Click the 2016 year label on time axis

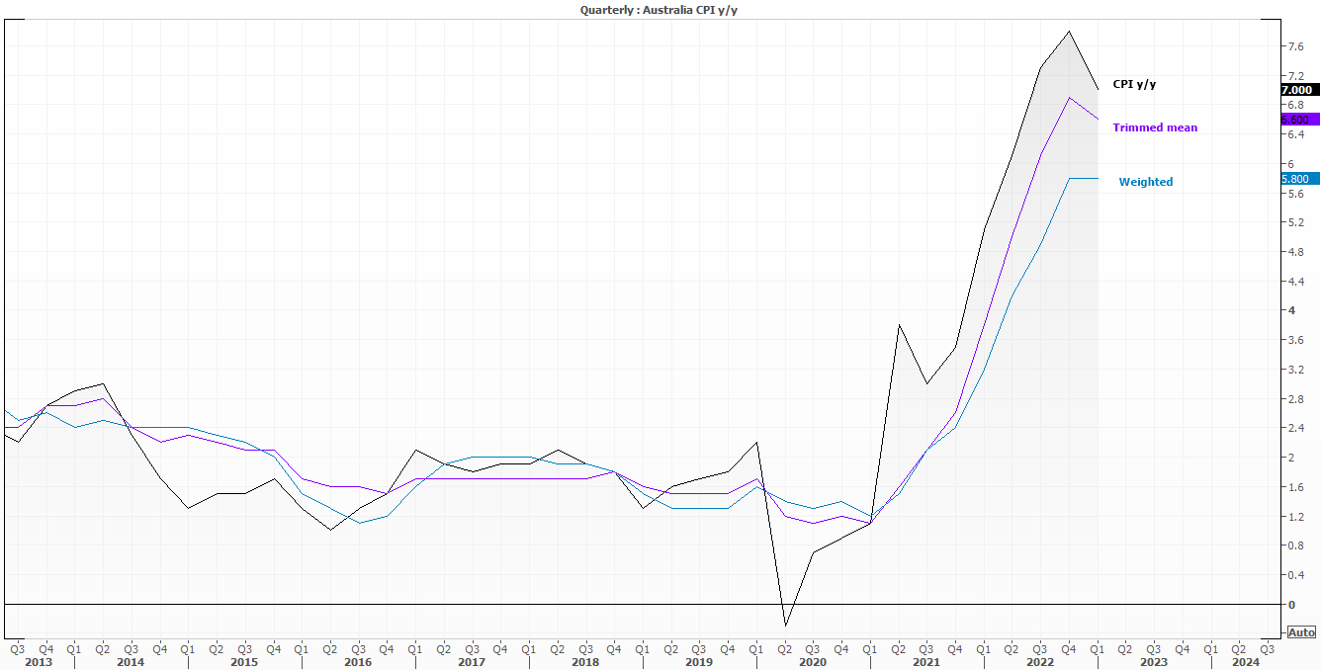[358, 662]
